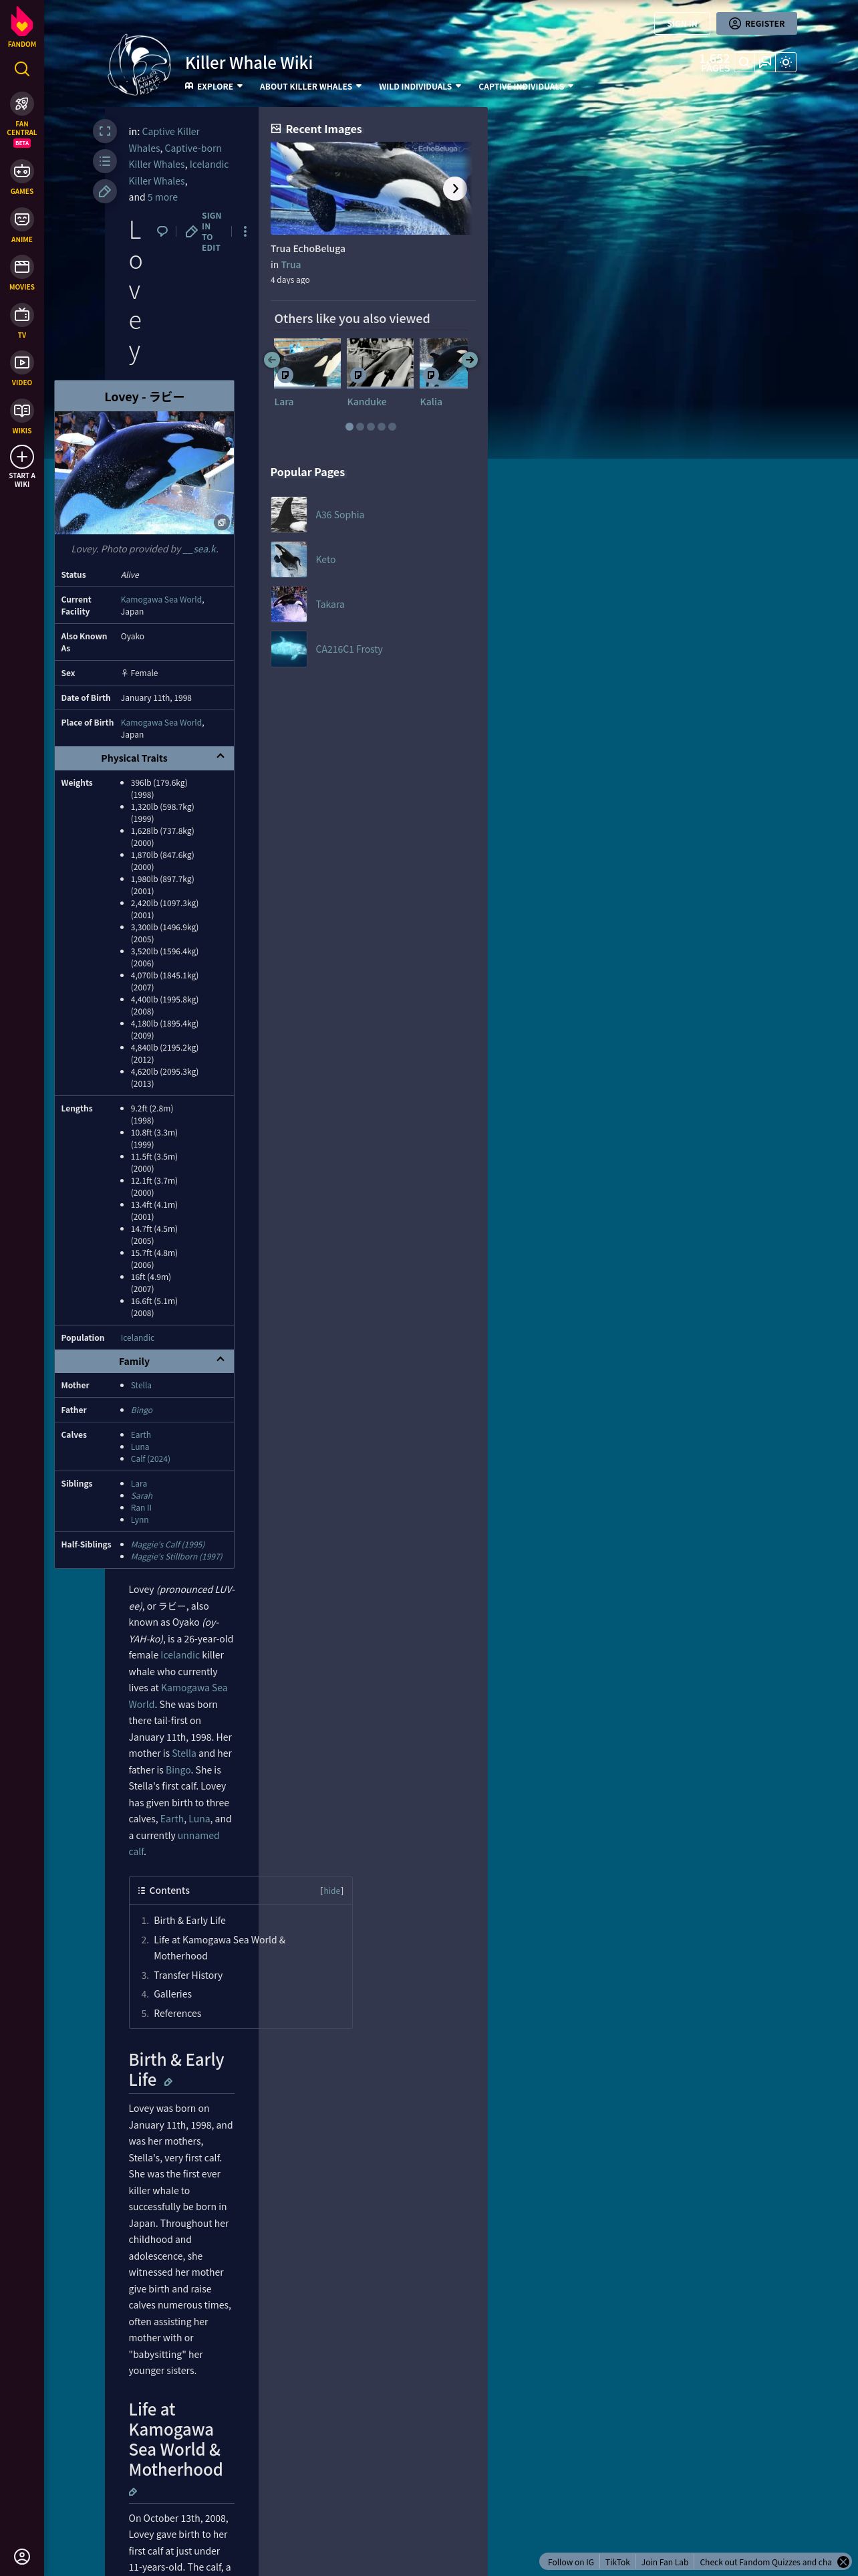This screenshot has width=858, height=2576.
Task: Click Sign In To Edit
Action: (204, 232)
